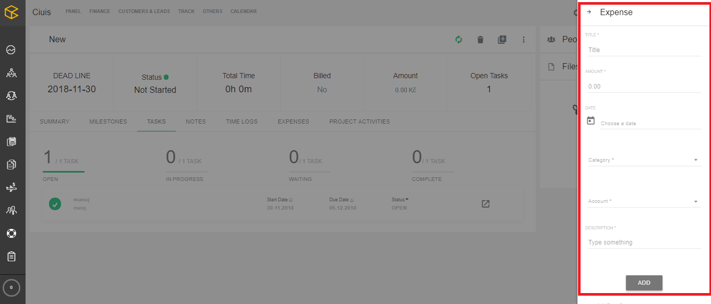This screenshot has height=304, width=711.
Task: Open the three-dot more options menu
Action: 524,40
